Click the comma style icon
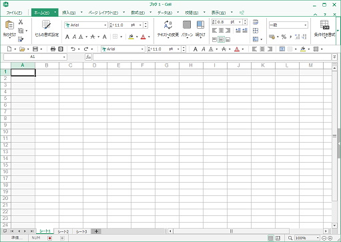Image resolution: width=341 pixels, height=242 pixels. [x=290, y=37]
